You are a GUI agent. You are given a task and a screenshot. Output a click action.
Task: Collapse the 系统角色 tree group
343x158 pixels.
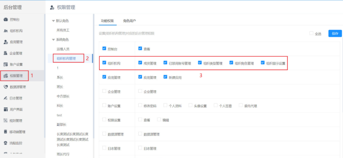click(53, 40)
